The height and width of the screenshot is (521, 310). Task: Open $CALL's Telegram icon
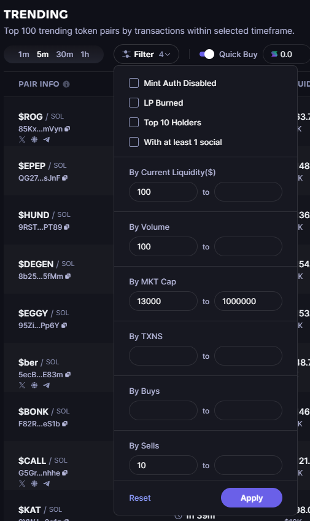47,484
